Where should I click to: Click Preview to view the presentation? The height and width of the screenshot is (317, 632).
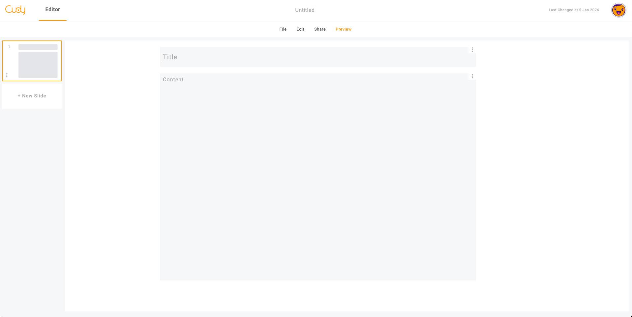343,29
